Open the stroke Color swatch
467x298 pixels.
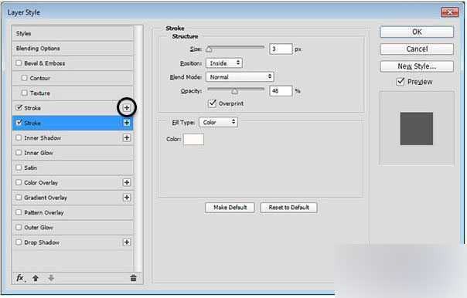(193, 139)
